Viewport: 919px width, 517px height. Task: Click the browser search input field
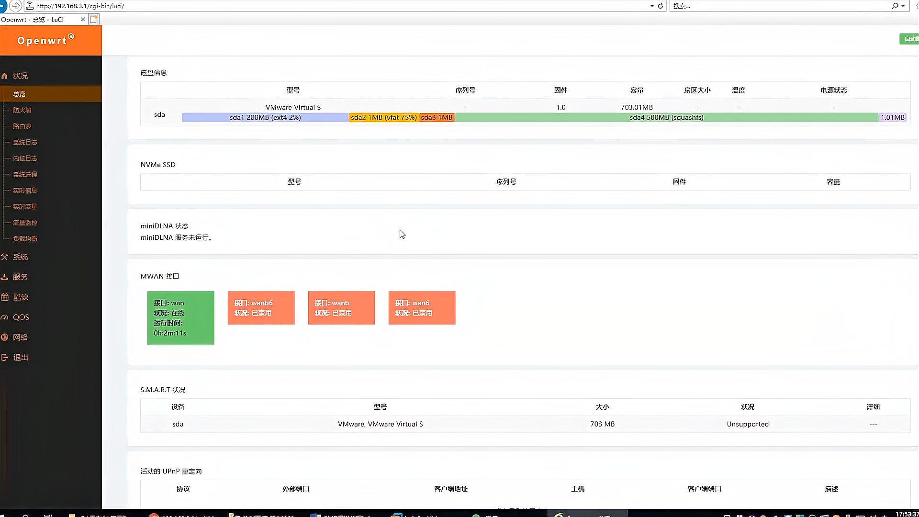click(780, 6)
